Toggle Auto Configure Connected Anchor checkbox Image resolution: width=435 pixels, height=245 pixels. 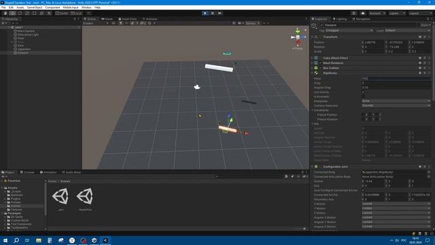point(363,191)
